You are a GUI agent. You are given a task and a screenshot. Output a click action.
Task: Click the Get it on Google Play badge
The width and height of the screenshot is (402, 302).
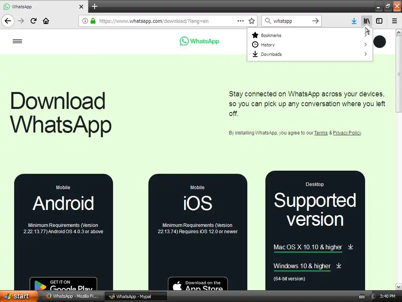(63, 284)
